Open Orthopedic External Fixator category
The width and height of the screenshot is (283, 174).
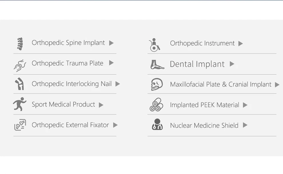tap(70, 125)
